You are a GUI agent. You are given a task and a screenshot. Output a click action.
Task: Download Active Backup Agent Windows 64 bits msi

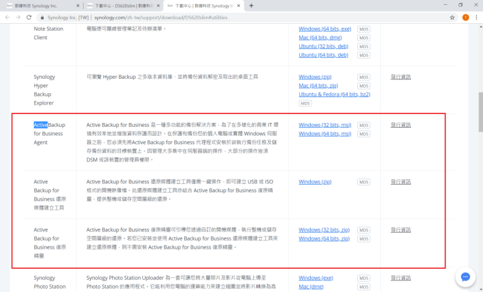pos(324,134)
